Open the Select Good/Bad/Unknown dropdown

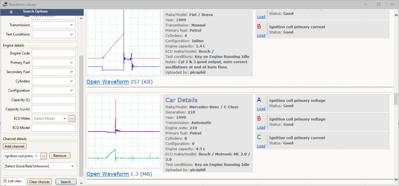click(x=39, y=166)
